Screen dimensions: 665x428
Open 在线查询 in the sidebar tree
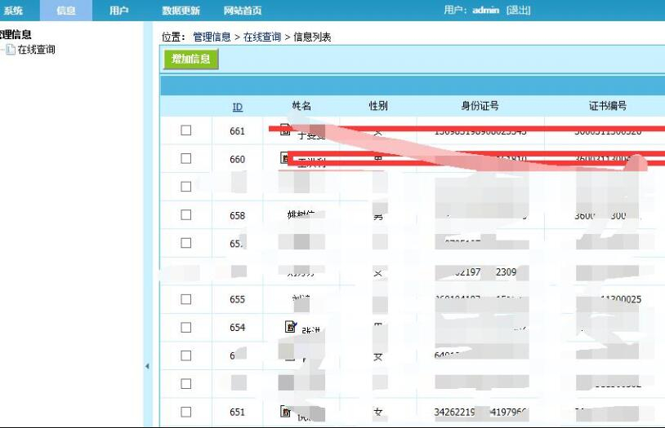[x=37, y=50]
